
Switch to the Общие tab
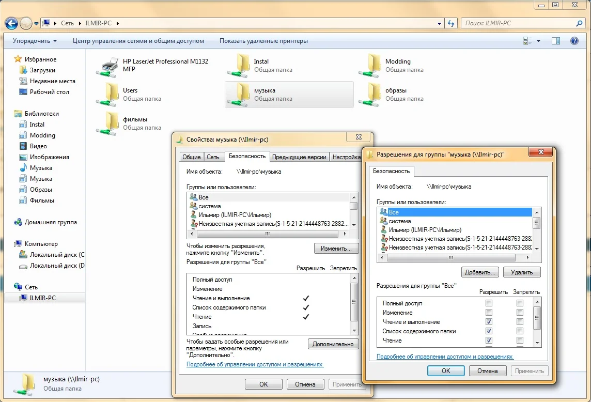coord(192,157)
